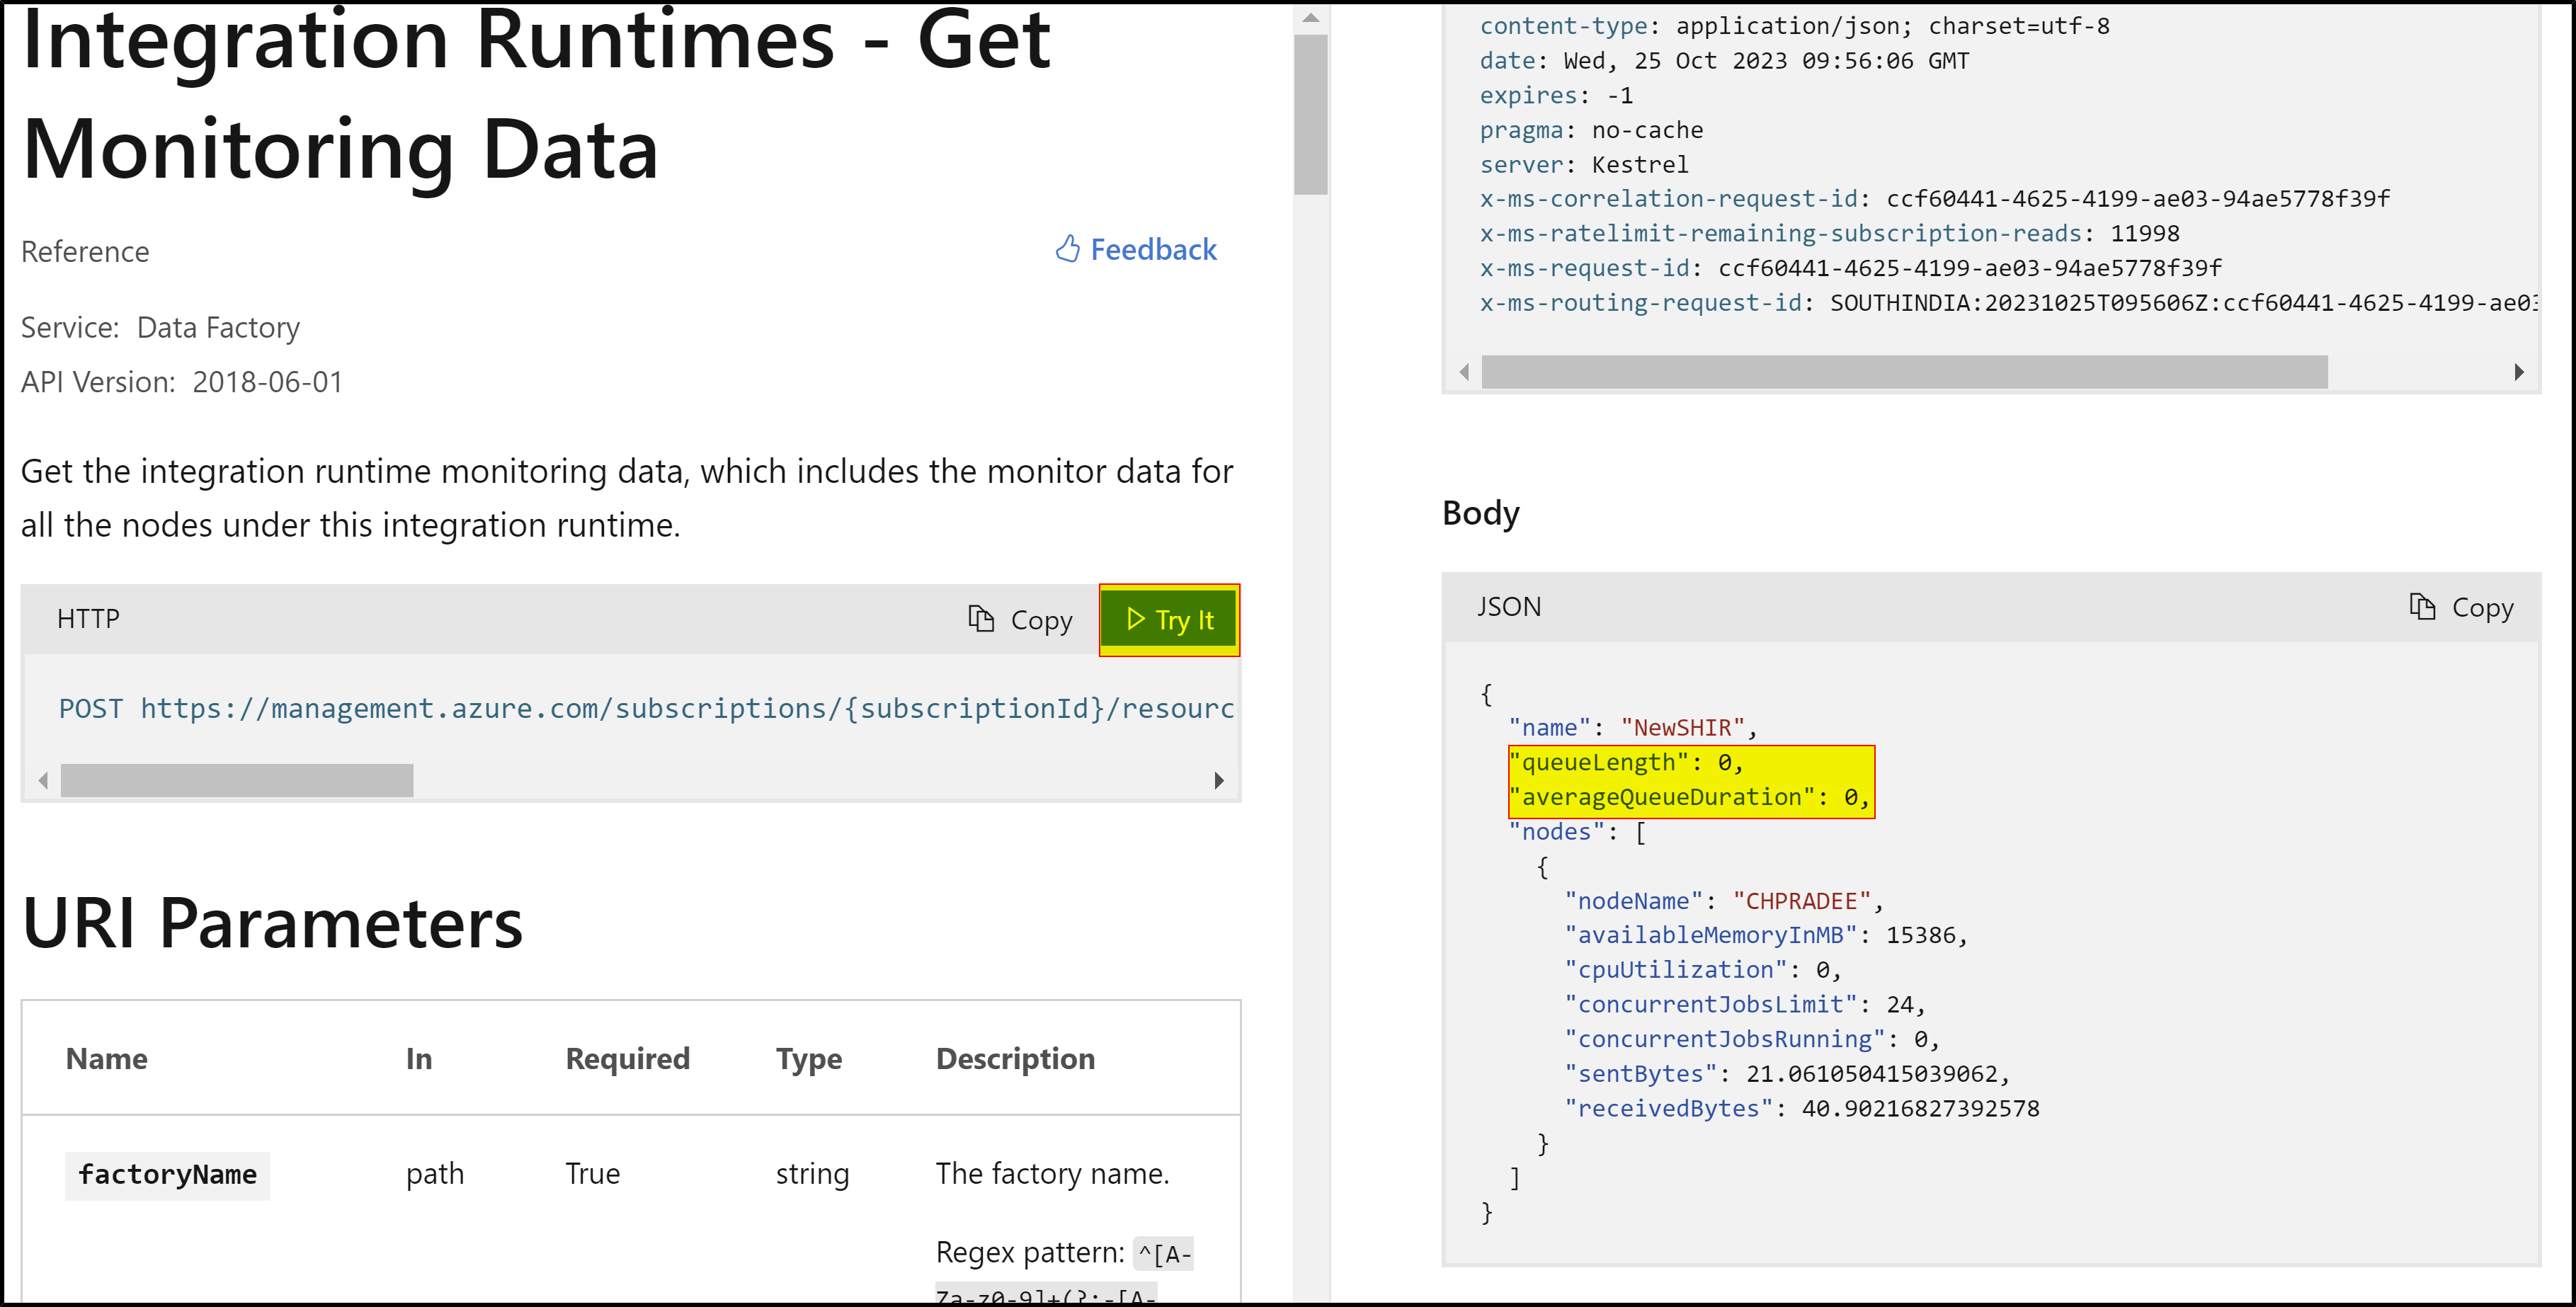The image size is (2576, 1307).
Task: Click the x-ms-correlation-request-id header line
Action: pyautogui.click(x=1934, y=199)
